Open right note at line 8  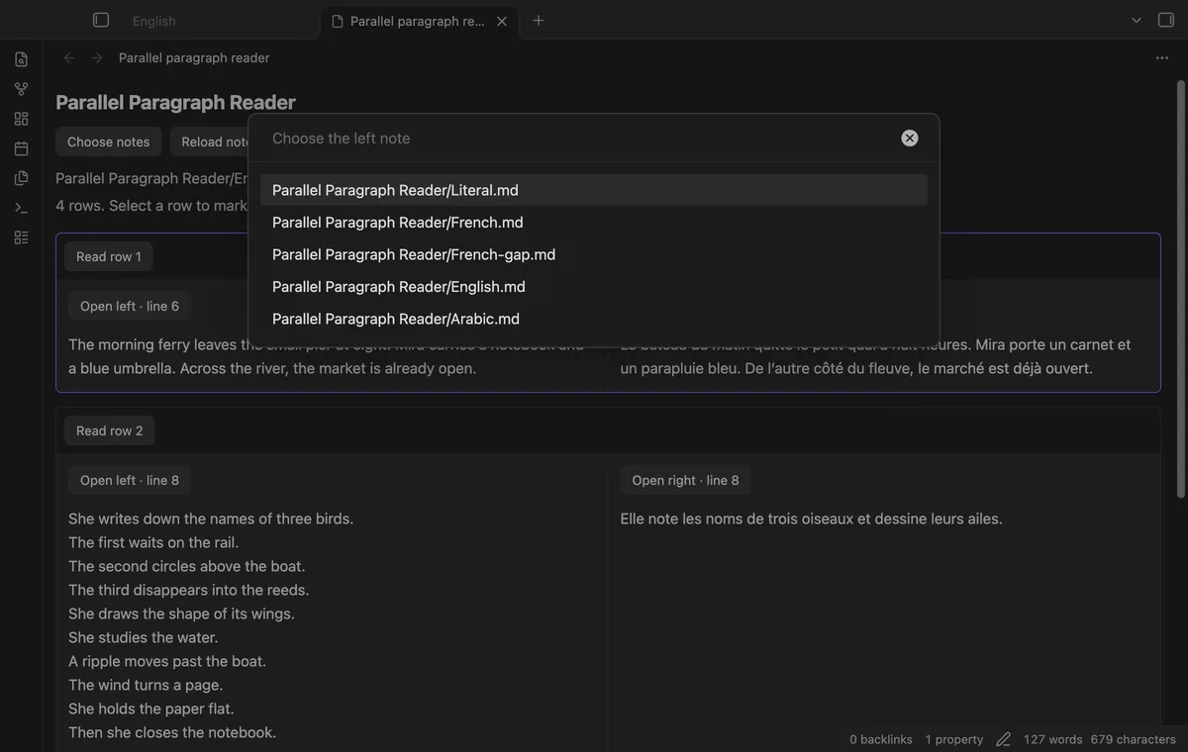click(686, 480)
